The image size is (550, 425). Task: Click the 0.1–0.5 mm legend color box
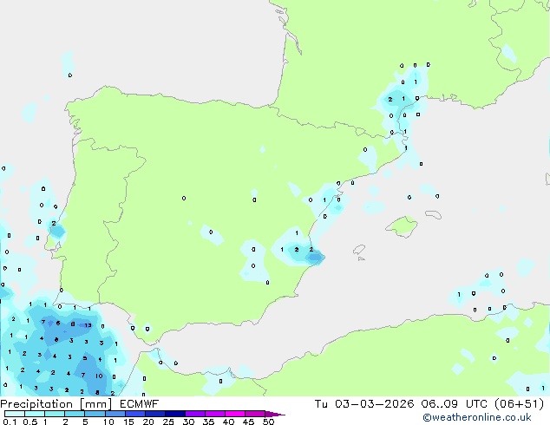(15, 414)
